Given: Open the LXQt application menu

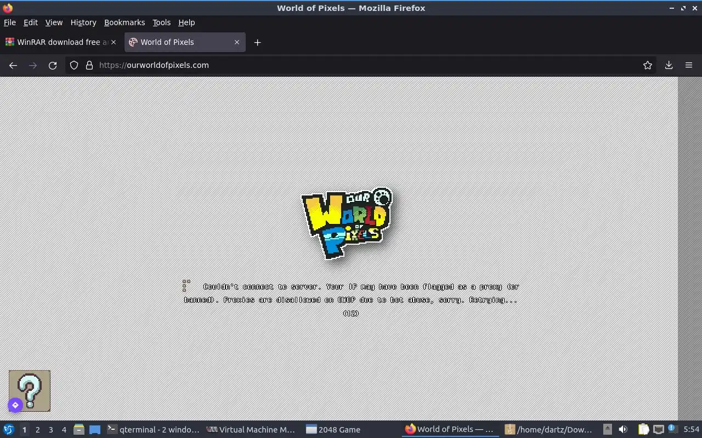Looking at the screenshot, I should coord(9,430).
